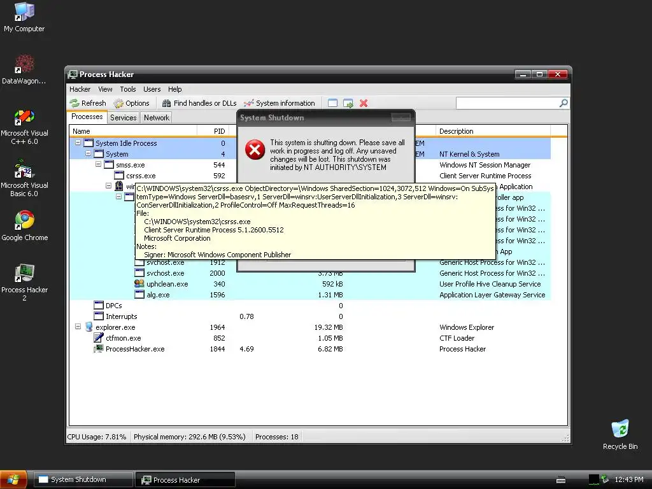The image size is (652, 489).
Task: Open the DataWagon desktop shortcut
Action: (x=24, y=69)
